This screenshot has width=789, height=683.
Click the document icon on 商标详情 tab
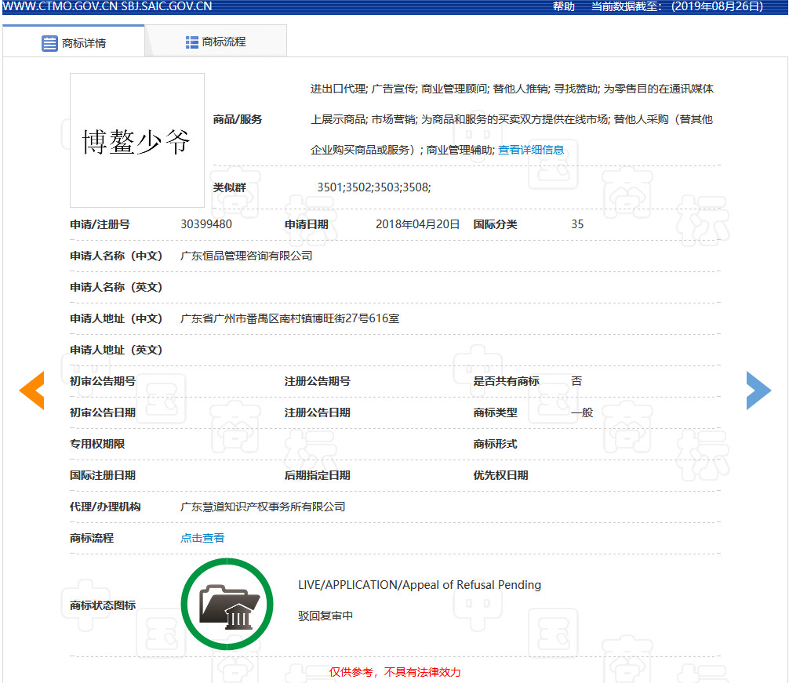pyautogui.click(x=49, y=43)
